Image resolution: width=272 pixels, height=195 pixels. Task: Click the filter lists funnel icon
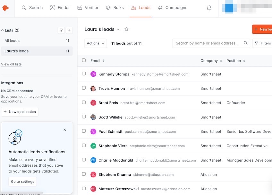coord(61,30)
